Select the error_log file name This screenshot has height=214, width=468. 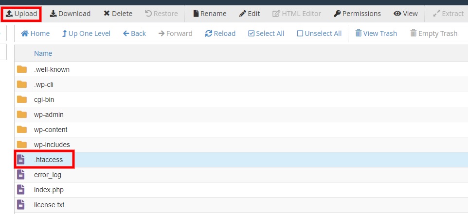48,175
